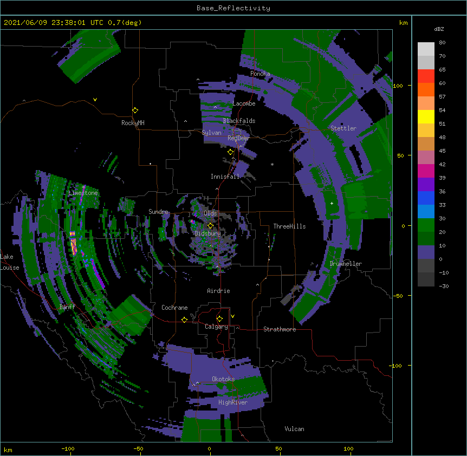Click the 100 tick on the right axis
This screenshot has height=456, width=467.
(x=398, y=86)
